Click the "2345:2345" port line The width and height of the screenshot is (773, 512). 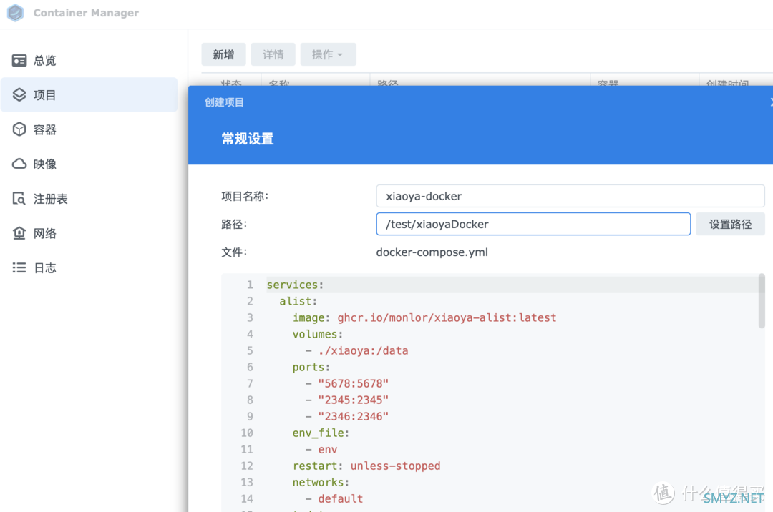(346, 400)
